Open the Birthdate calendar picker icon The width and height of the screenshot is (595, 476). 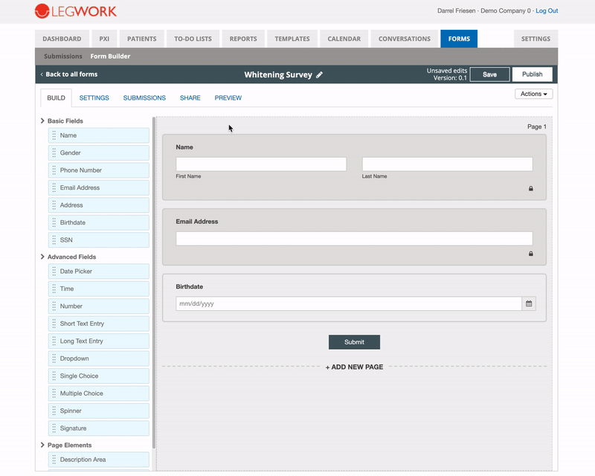[x=529, y=303]
